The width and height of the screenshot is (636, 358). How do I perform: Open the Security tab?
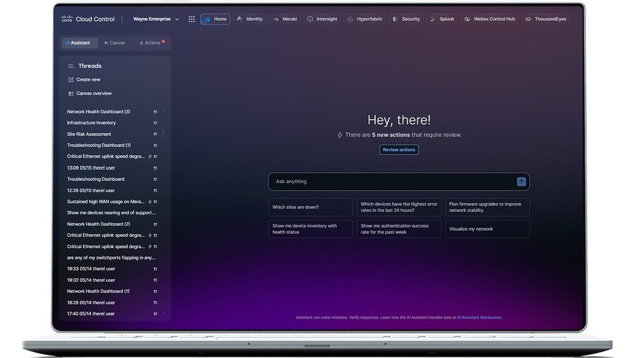pyautogui.click(x=406, y=19)
